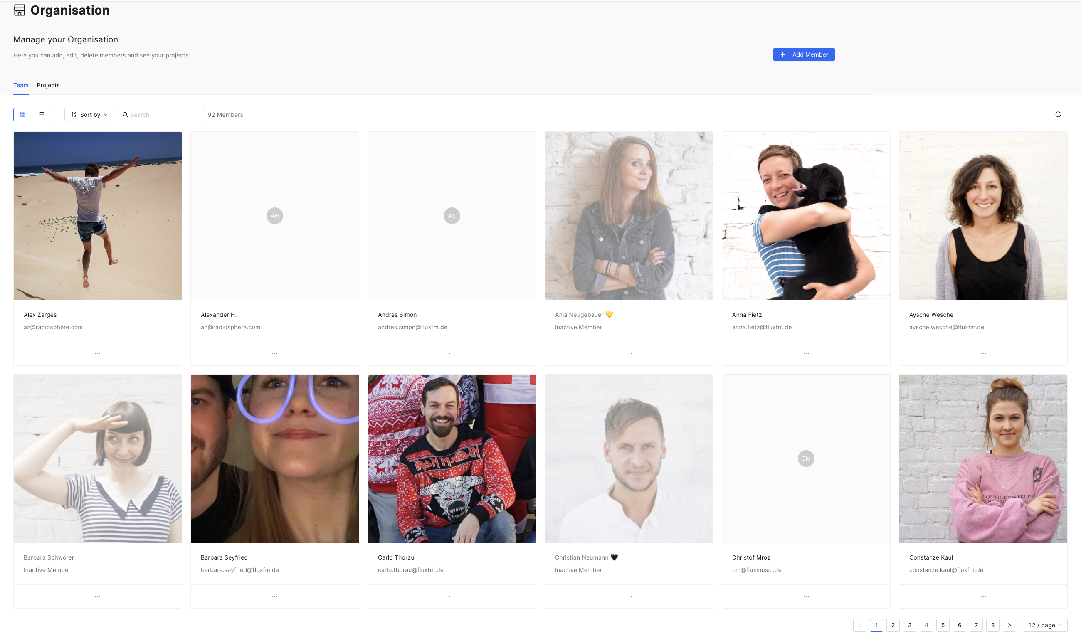This screenshot has height=636, width=1081.
Task: Click Barbara Seyfried's glow glasses photo
Action: [275, 459]
